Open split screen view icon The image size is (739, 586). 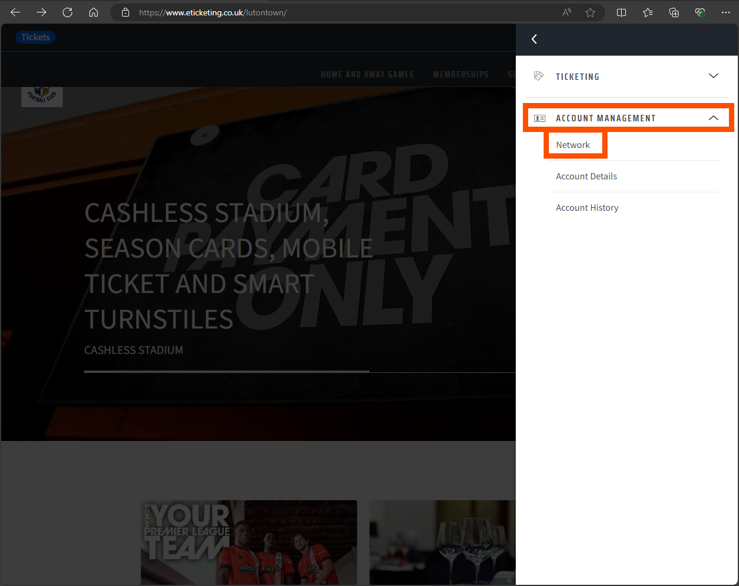(621, 12)
